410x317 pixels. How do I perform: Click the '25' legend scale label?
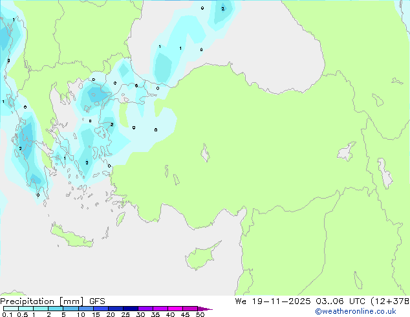pos(125,314)
